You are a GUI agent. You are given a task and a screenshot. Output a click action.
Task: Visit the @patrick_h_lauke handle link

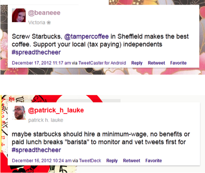(x=56, y=110)
